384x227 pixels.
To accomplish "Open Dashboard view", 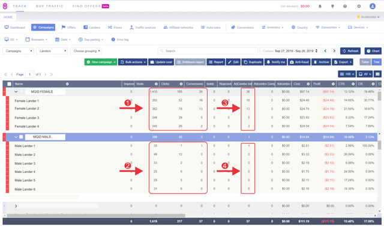I will (x=14, y=28).
